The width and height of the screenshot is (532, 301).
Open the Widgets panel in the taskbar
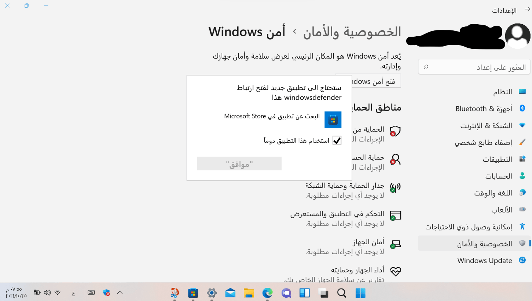click(x=305, y=293)
